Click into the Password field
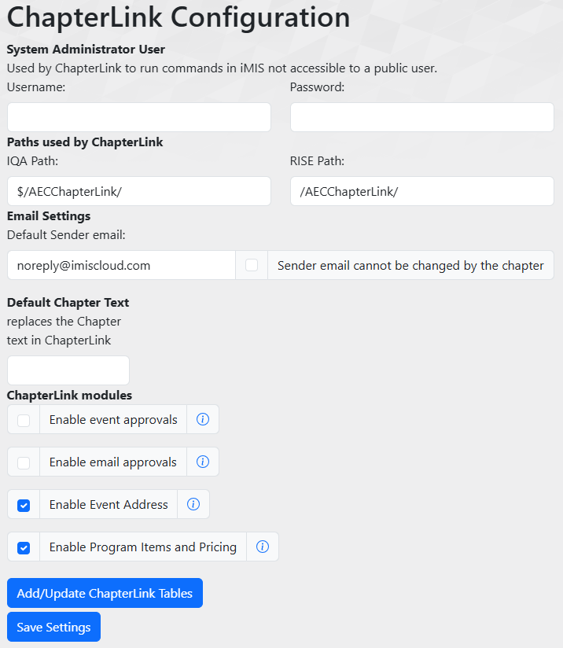Image resolution: width=563 pixels, height=648 pixels. pyautogui.click(x=422, y=117)
